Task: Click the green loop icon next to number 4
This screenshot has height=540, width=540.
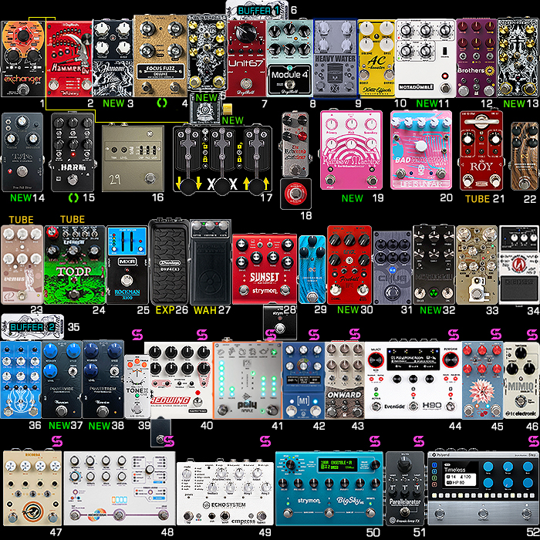Action: point(162,103)
